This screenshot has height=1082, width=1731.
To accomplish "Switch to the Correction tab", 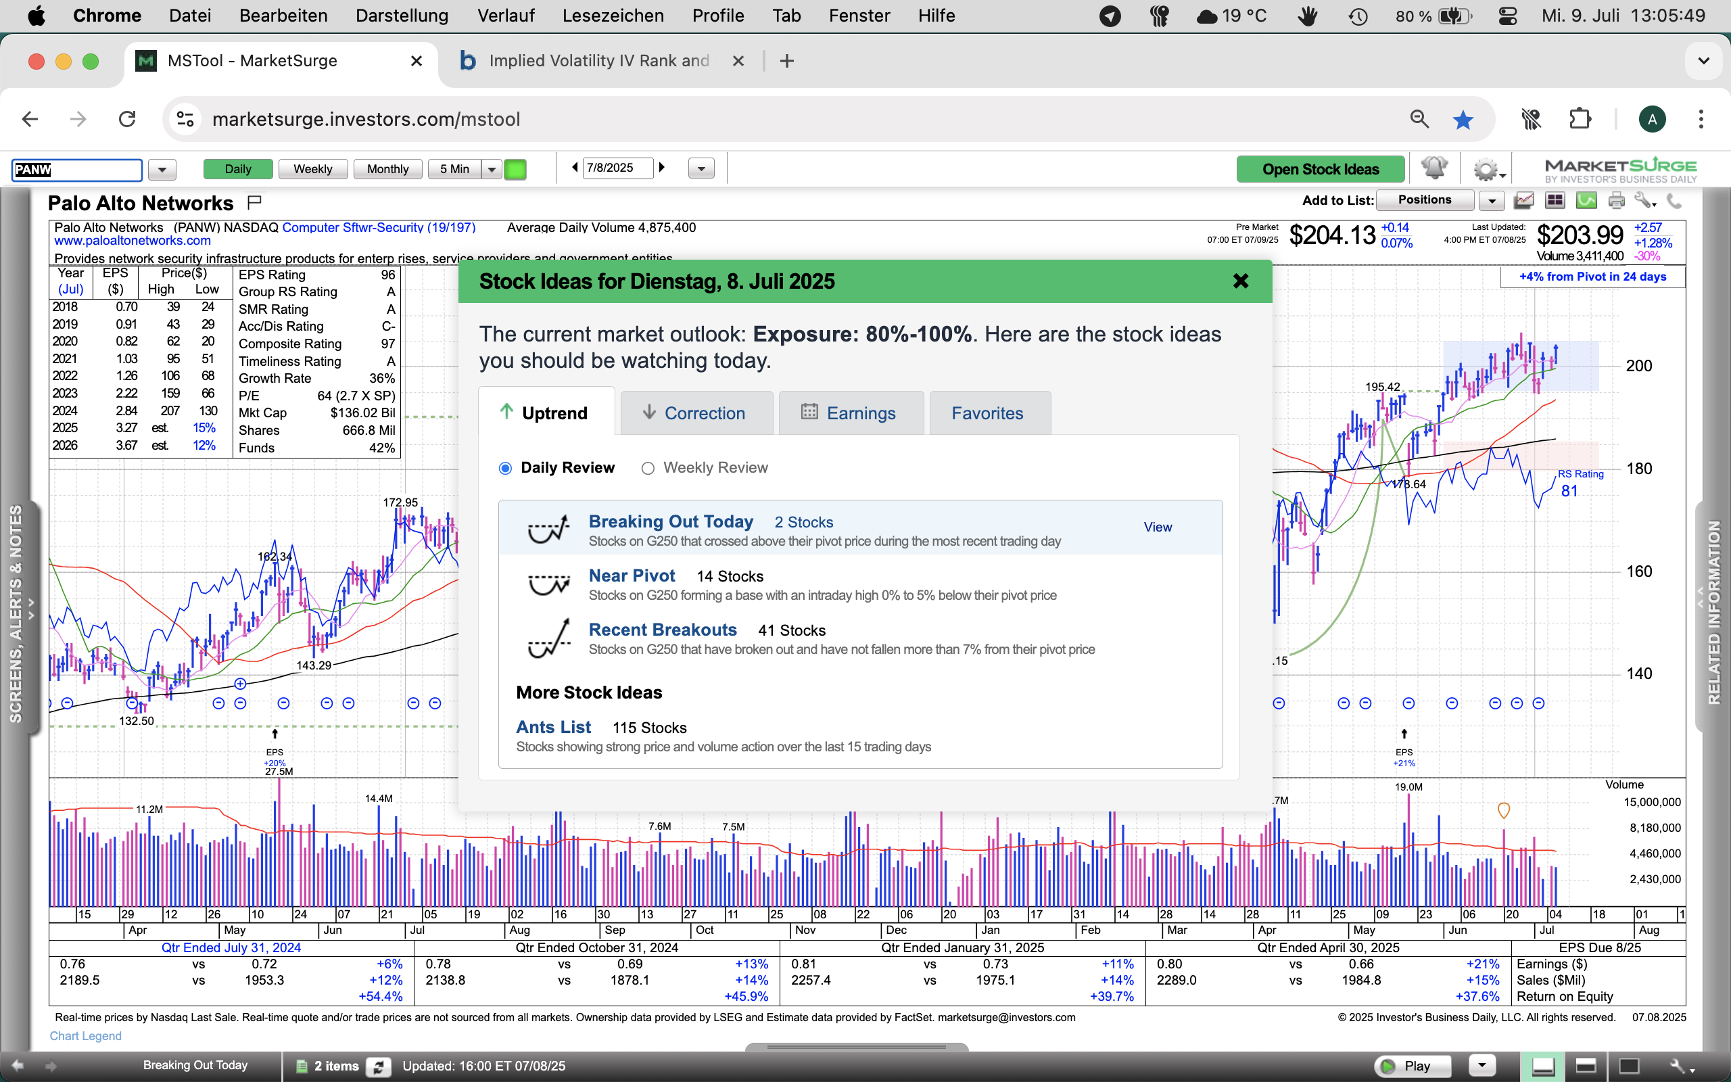I will pyautogui.click(x=696, y=414).
